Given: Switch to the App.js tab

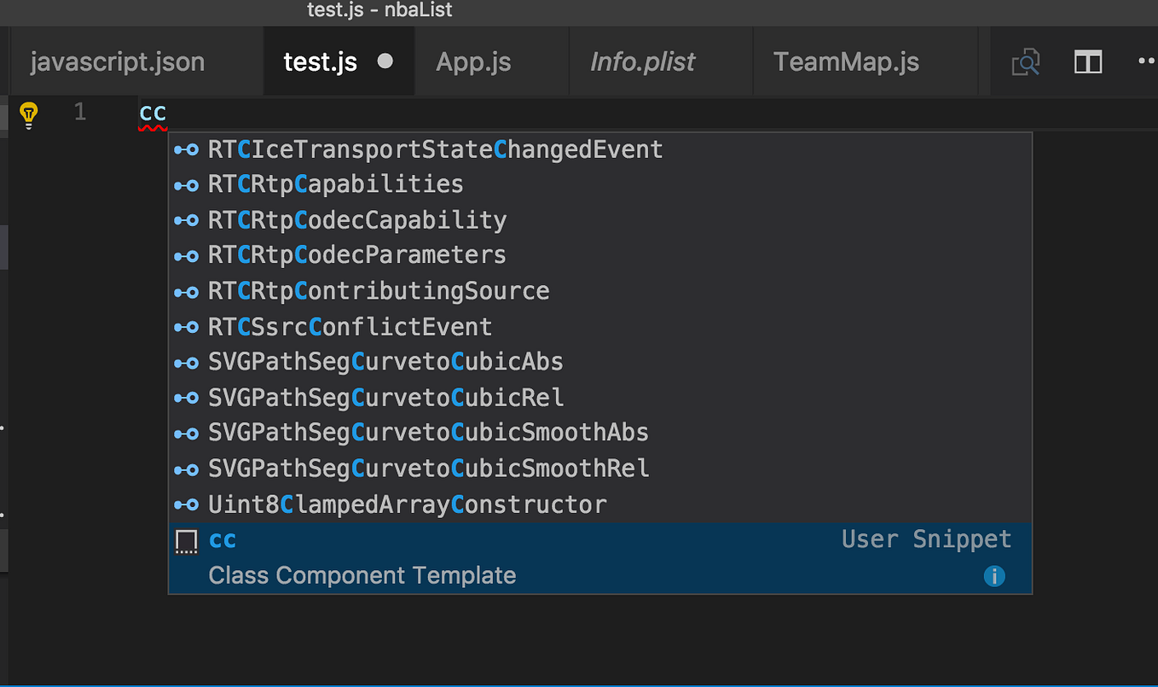Looking at the screenshot, I should point(474,61).
